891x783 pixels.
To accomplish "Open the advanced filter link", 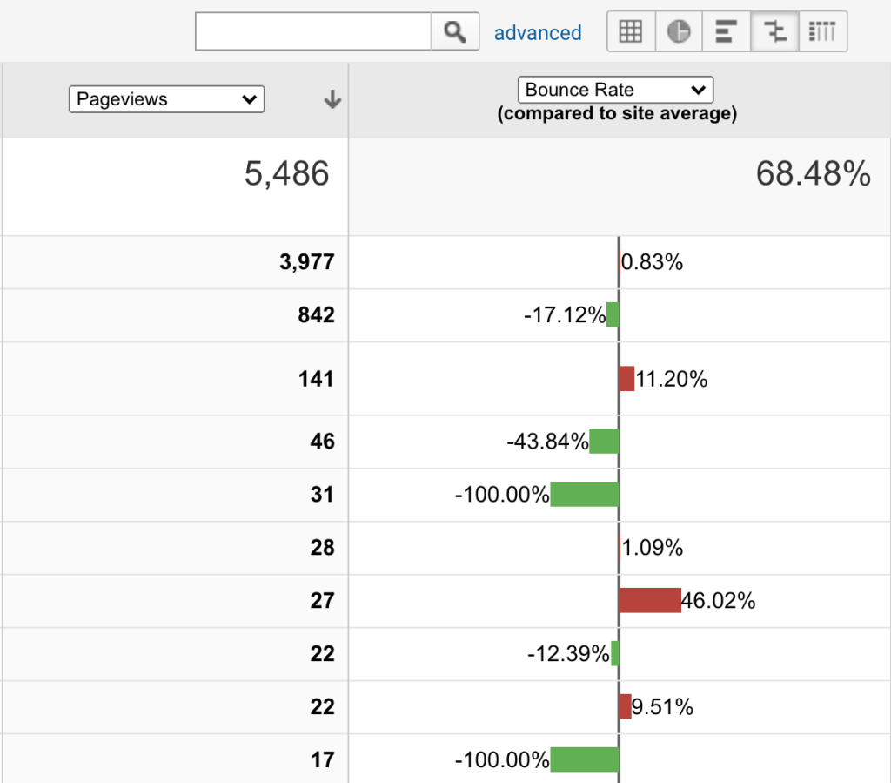I will (x=538, y=33).
